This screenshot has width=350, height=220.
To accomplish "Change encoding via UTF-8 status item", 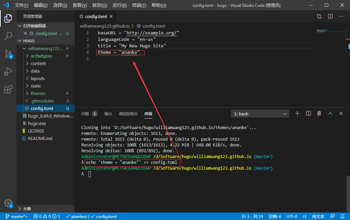I will click(x=292, y=217).
